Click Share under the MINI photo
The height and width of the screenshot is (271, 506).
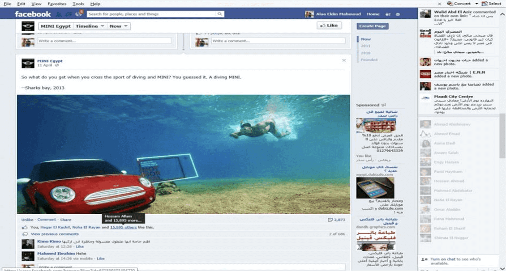(x=65, y=220)
